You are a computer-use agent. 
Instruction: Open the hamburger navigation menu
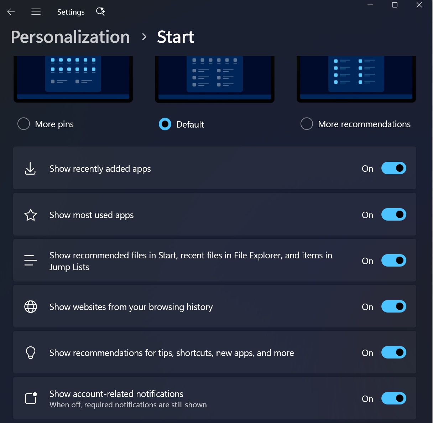(36, 12)
